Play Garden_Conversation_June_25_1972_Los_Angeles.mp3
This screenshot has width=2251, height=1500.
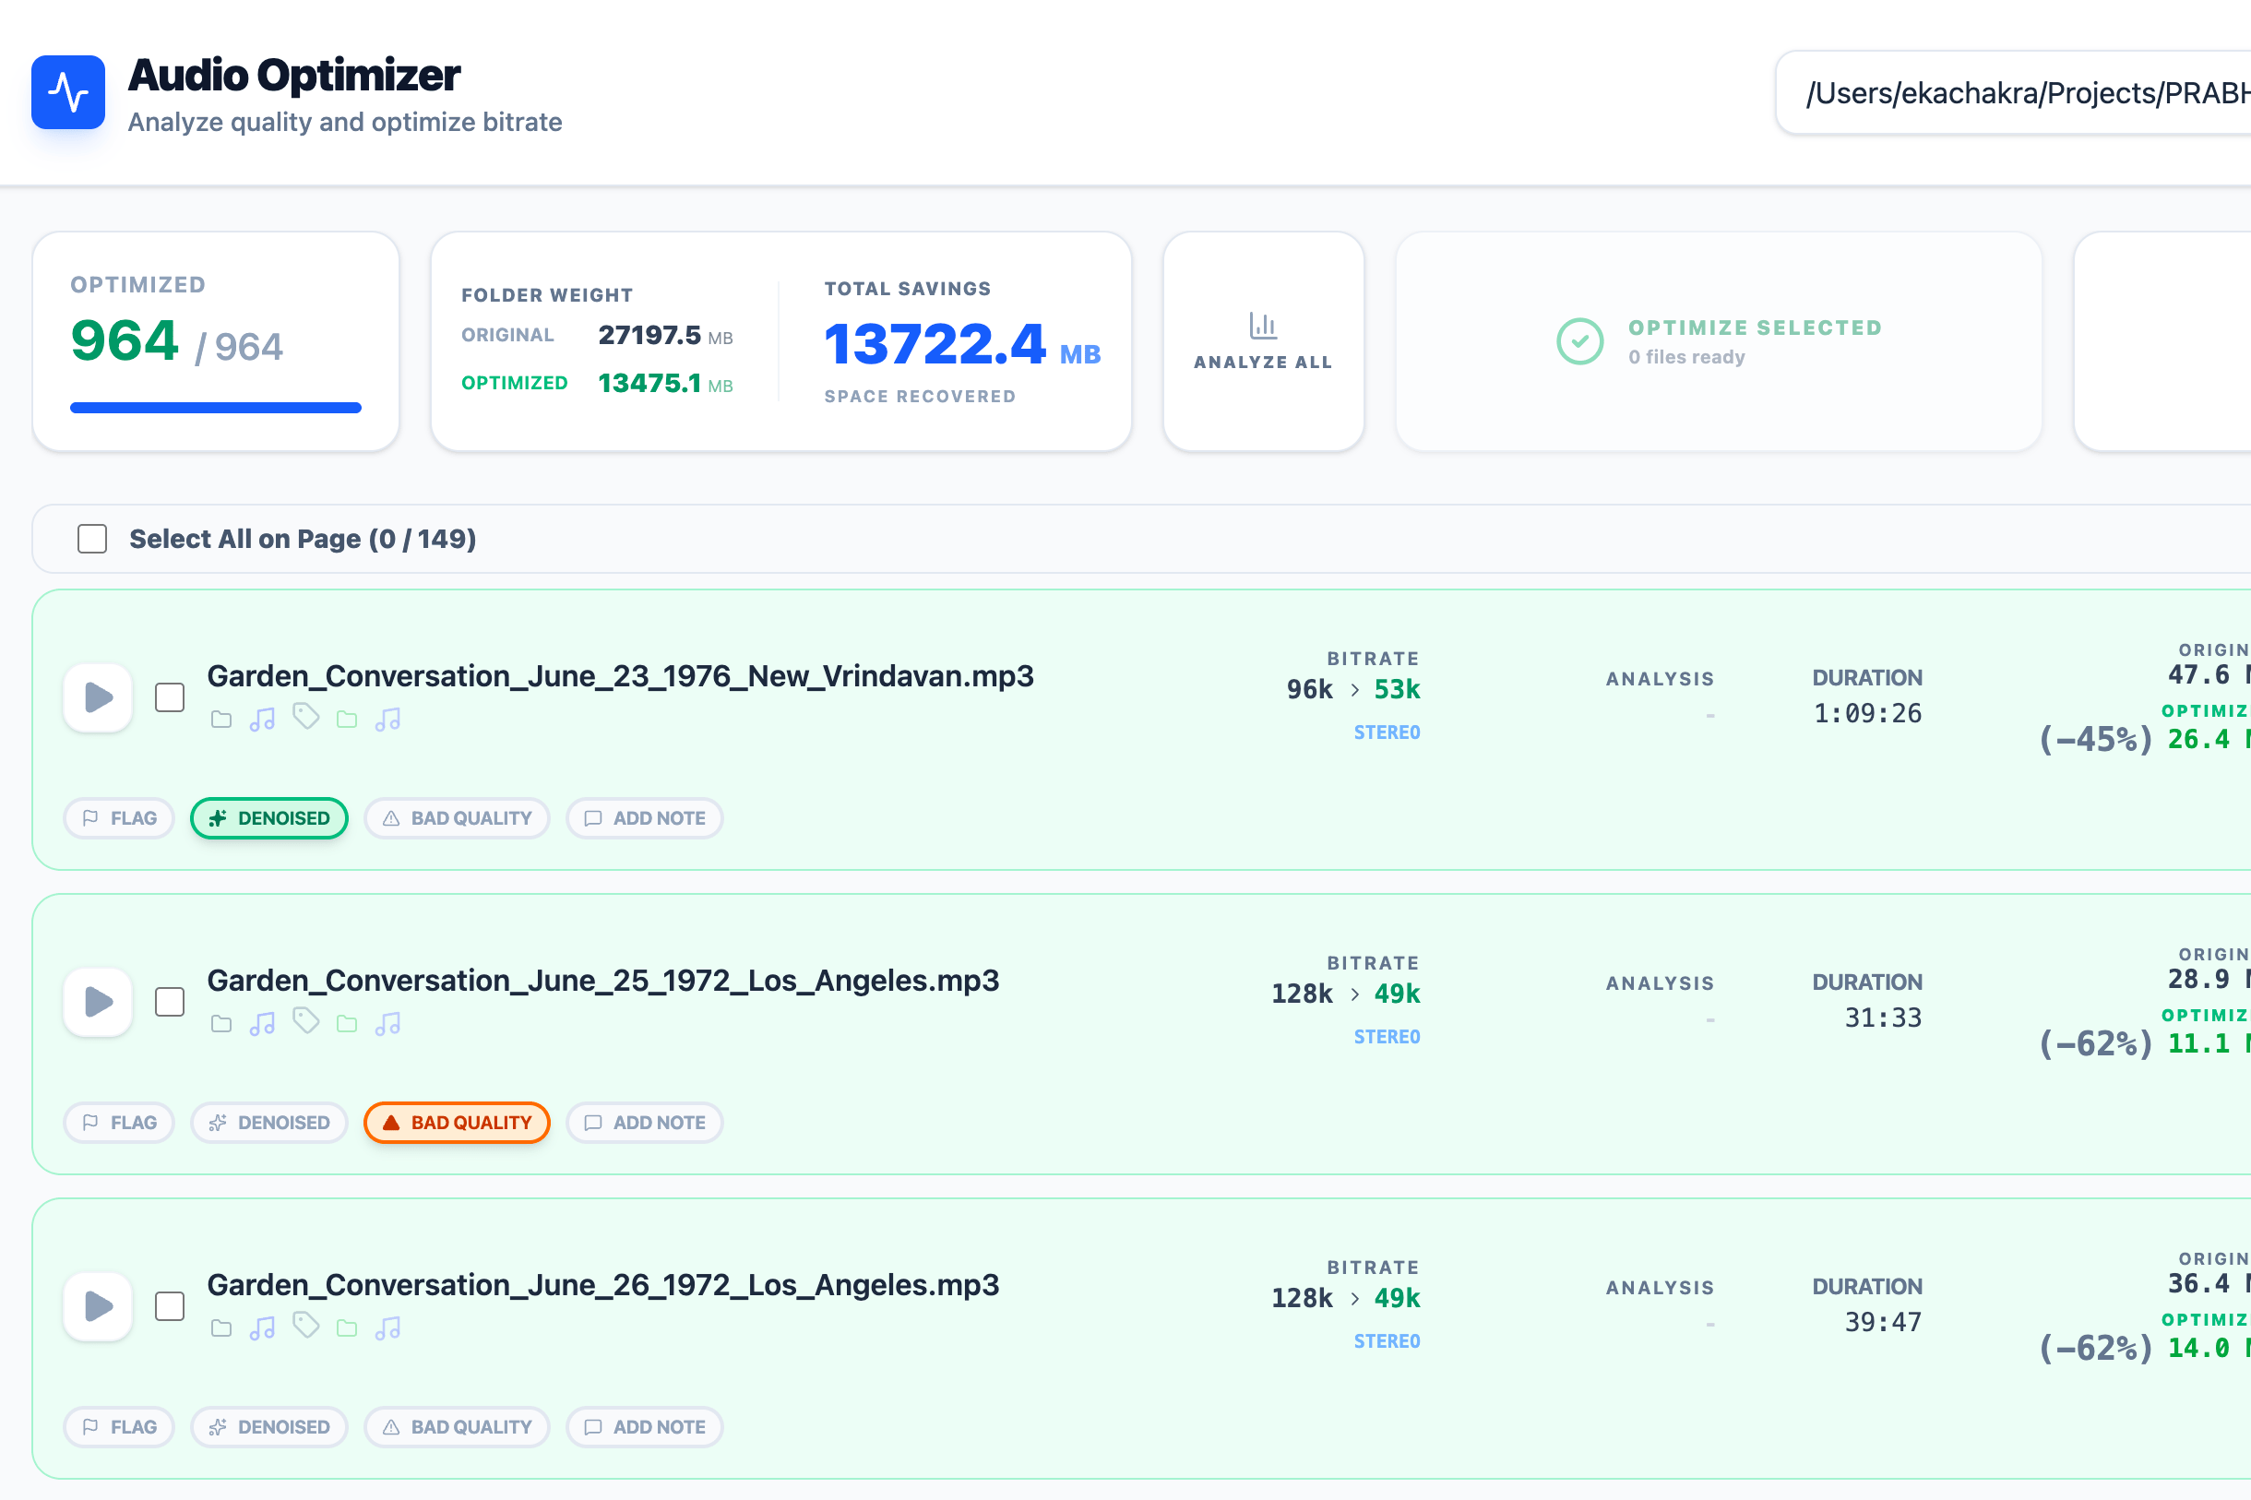(97, 1002)
